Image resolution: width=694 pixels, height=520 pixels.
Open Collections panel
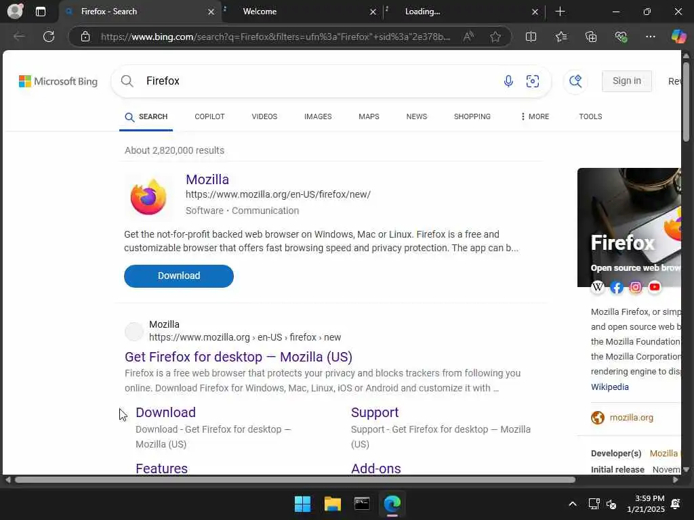coord(591,37)
